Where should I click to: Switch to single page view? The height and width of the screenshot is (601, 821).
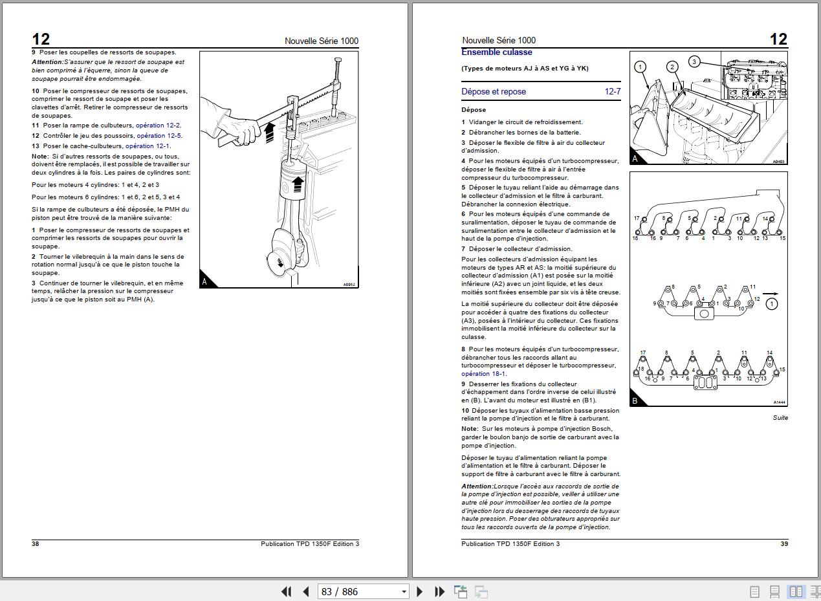click(754, 591)
